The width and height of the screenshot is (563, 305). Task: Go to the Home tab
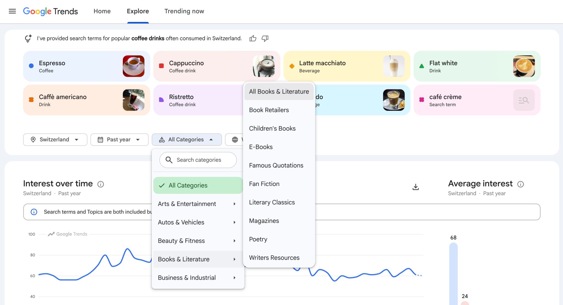(x=102, y=11)
